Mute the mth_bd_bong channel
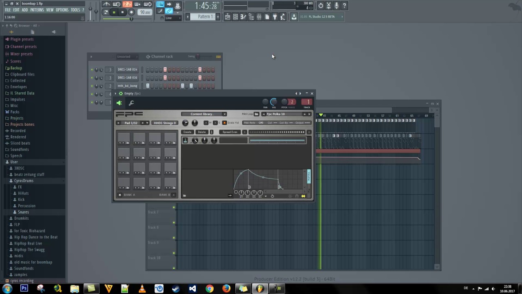The width and height of the screenshot is (522, 294). click(x=92, y=86)
